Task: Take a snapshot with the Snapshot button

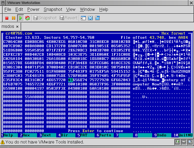Action: pos(45,18)
